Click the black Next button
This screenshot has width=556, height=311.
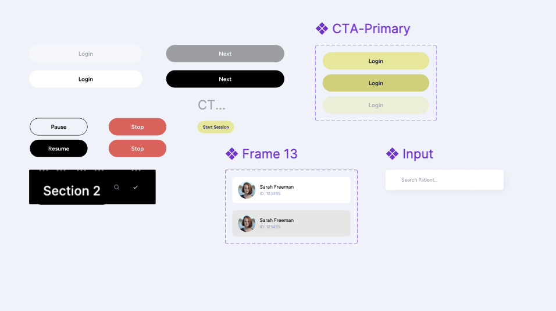click(225, 79)
